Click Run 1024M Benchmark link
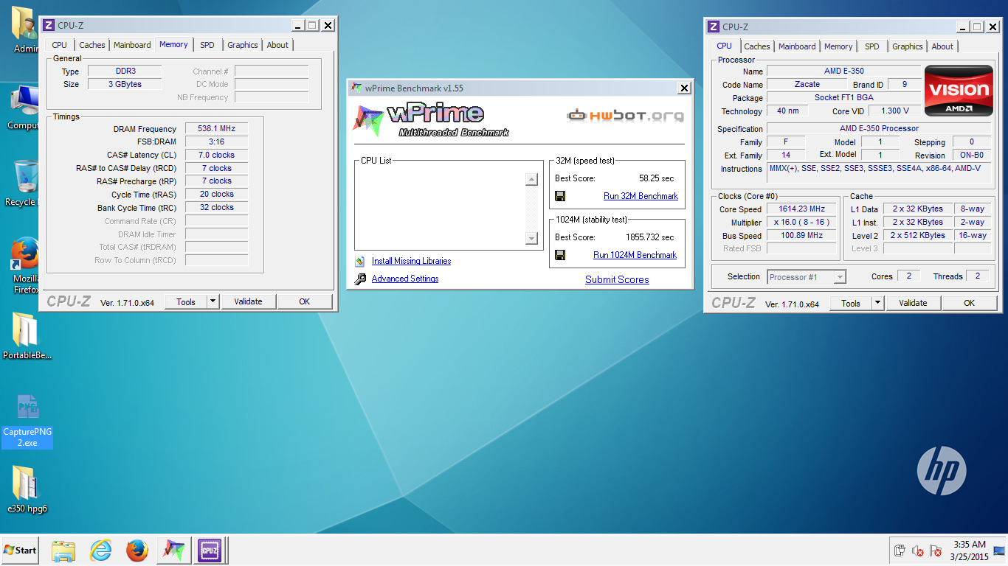 click(635, 255)
